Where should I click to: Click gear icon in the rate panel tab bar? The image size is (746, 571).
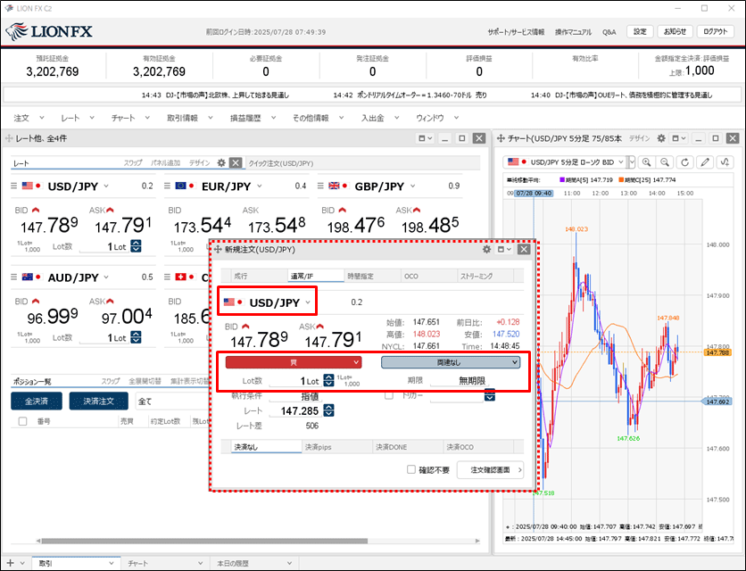pos(221,162)
